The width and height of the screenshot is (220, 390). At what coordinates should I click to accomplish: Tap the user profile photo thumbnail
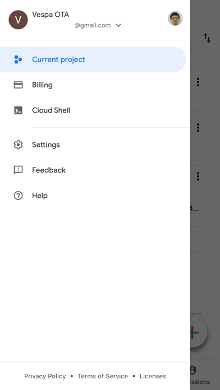(175, 18)
